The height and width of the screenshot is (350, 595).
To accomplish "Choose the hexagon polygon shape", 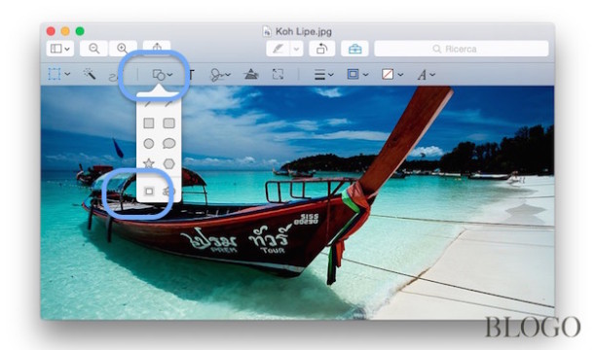I will 168,163.
